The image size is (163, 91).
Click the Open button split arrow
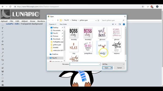tap(112, 68)
